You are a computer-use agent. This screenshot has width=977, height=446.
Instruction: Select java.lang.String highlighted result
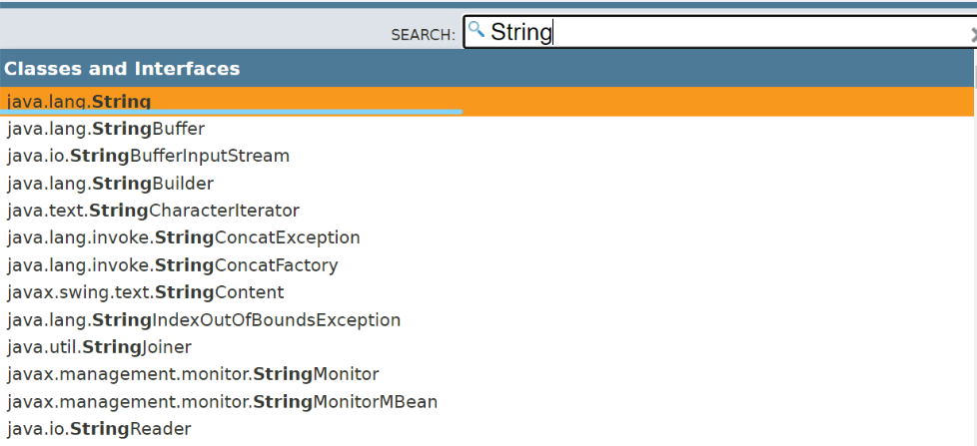pyautogui.click(x=79, y=101)
